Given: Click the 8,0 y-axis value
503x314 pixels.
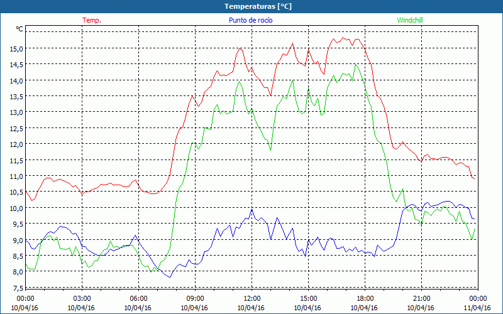Looking at the screenshot, I should (19, 272).
